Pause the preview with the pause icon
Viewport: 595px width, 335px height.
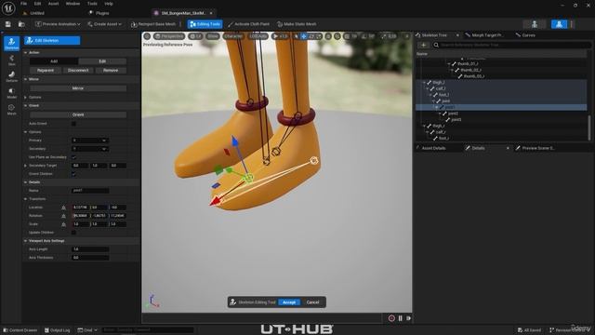401,318
